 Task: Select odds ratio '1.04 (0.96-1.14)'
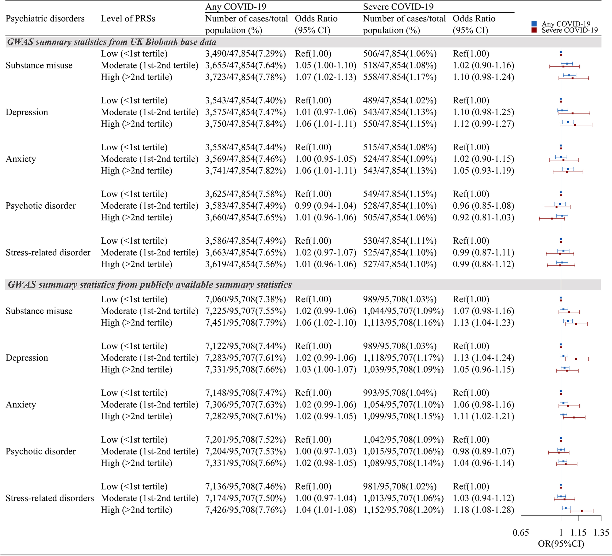pos(484,463)
